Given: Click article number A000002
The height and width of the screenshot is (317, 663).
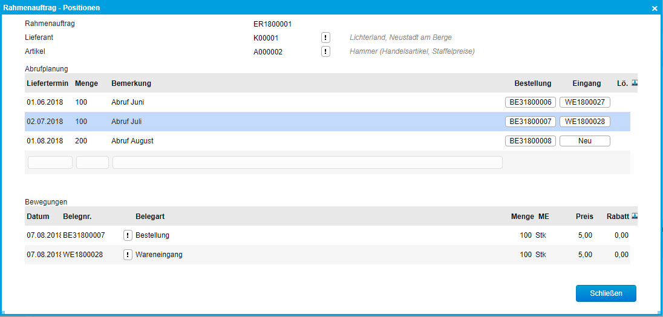Looking at the screenshot, I should tap(268, 52).
